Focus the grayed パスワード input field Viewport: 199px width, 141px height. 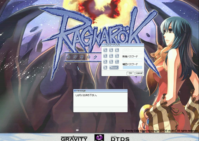pyautogui.click(x=133, y=52)
